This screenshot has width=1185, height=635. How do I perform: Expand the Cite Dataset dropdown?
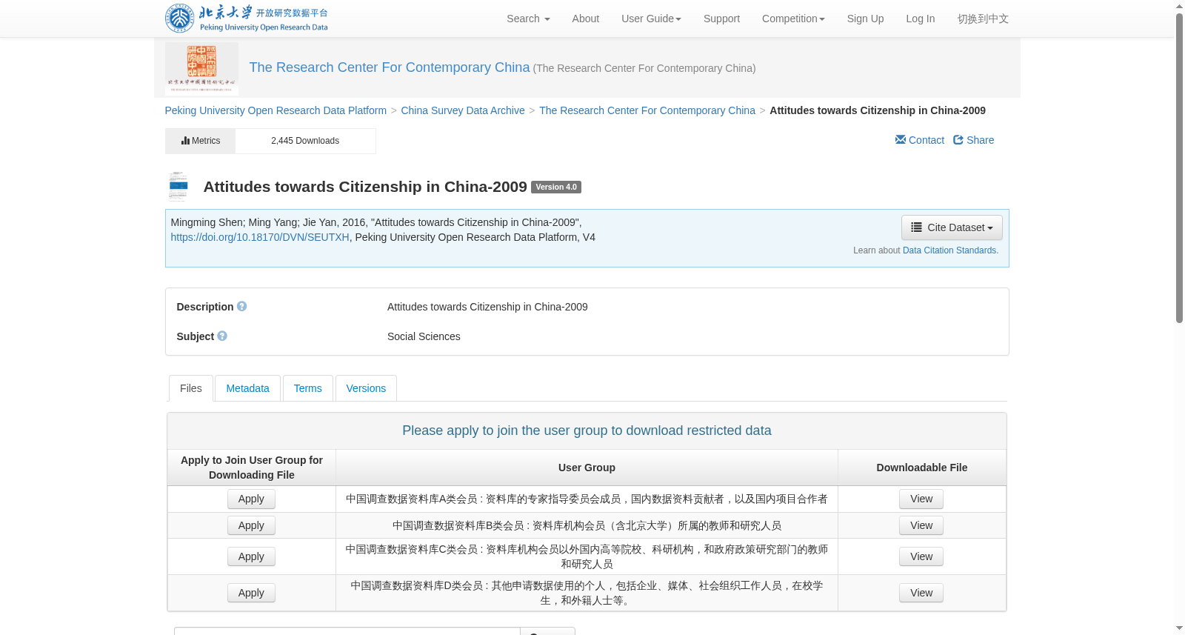[952, 227]
